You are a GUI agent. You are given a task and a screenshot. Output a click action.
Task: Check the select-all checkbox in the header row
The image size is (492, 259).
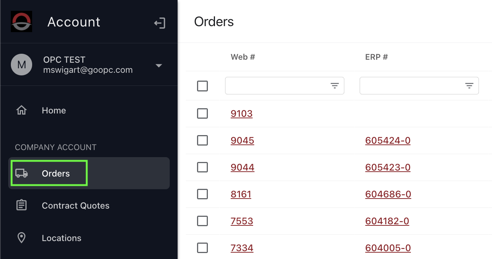[202, 86]
